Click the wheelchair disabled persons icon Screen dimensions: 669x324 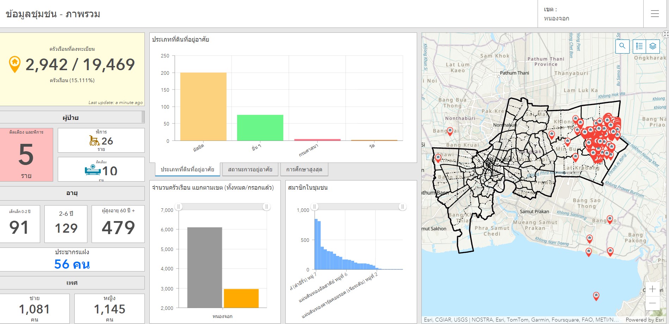point(94,141)
